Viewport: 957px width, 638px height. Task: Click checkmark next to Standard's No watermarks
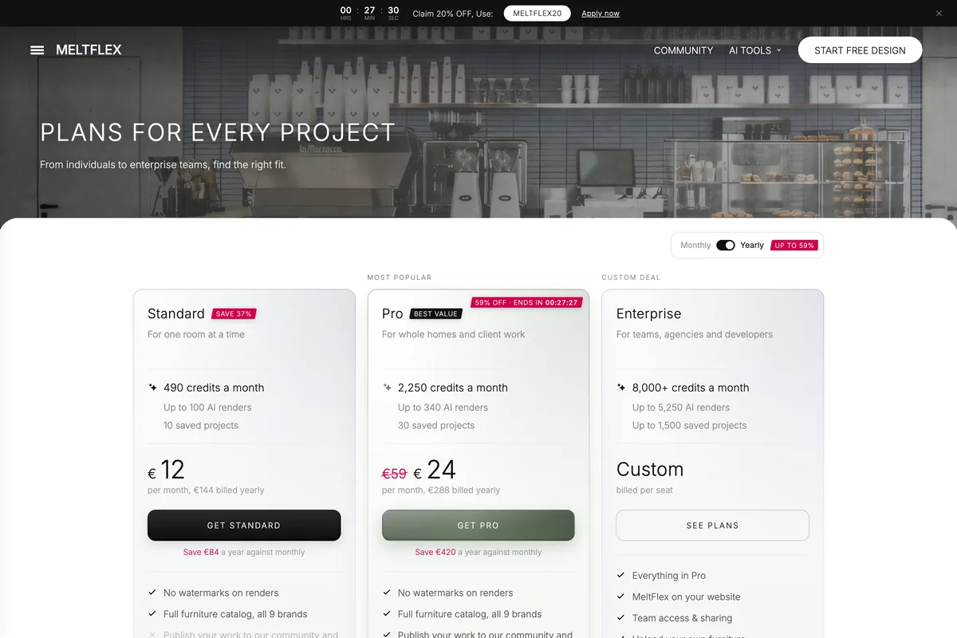click(152, 593)
